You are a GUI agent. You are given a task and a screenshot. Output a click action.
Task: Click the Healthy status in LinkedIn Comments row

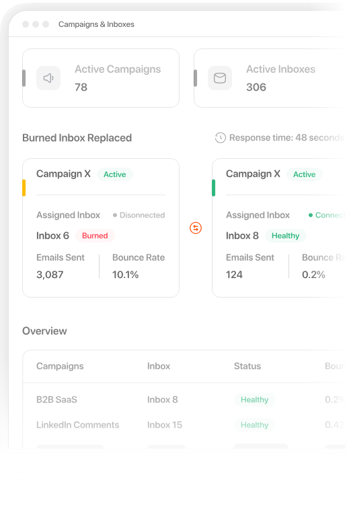tap(254, 425)
